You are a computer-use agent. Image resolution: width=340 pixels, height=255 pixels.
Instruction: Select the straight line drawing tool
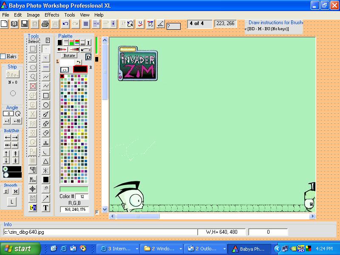pyautogui.click(x=46, y=67)
